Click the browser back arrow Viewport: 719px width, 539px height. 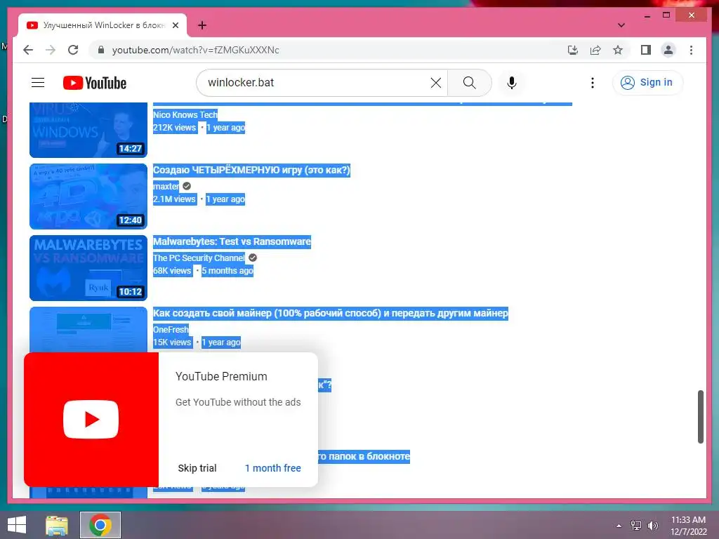point(28,50)
